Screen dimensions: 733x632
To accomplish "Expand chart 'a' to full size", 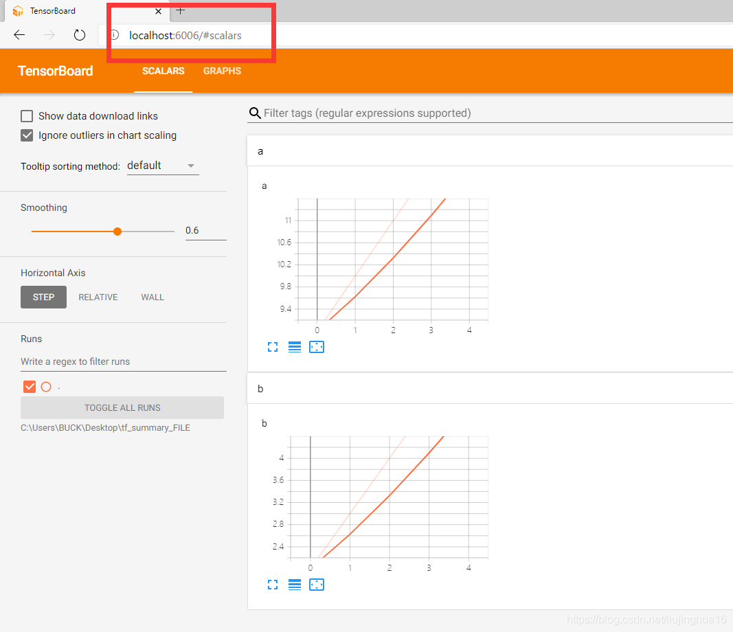I will [273, 347].
